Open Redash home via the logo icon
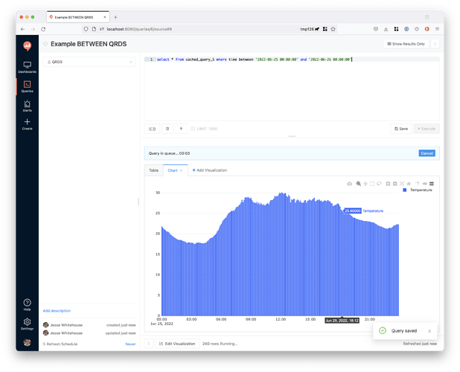 [28, 45]
